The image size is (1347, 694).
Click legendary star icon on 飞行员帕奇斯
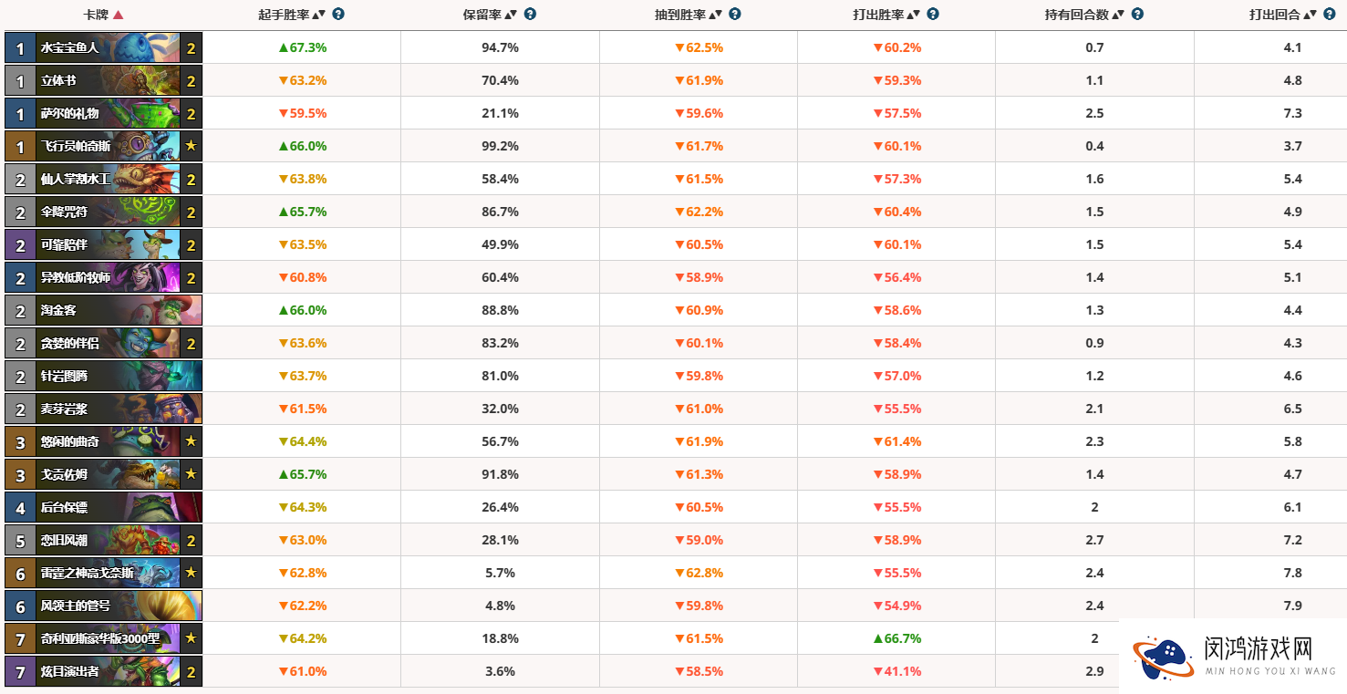pyautogui.click(x=191, y=146)
